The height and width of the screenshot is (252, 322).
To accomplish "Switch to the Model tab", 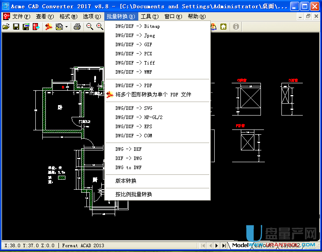I will pos(240,245).
